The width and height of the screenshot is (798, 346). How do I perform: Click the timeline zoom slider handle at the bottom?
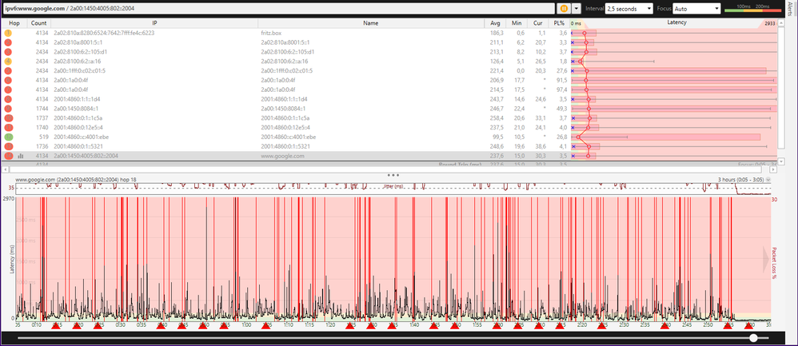point(753,338)
